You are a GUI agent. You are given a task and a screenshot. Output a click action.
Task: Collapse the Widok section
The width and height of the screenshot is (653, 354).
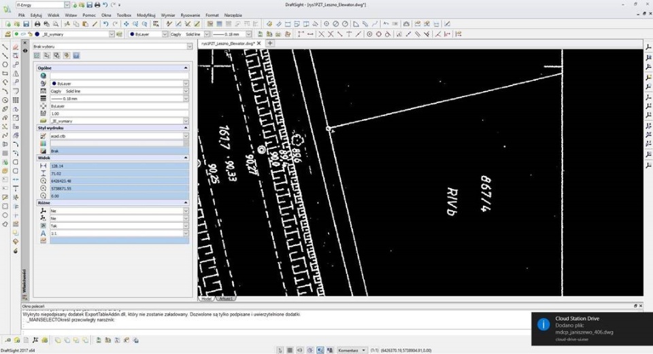186,158
